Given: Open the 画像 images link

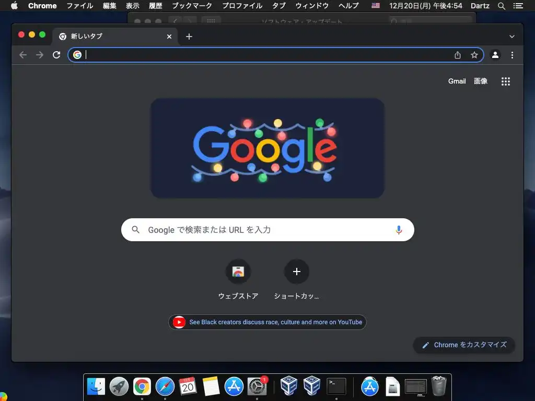Looking at the screenshot, I should (x=481, y=81).
